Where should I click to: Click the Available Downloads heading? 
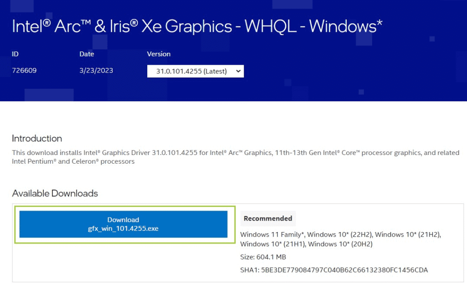[x=55, y=193]
